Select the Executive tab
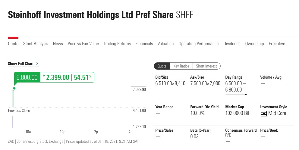This screenshot has height=150, width=299. [277, 44]
